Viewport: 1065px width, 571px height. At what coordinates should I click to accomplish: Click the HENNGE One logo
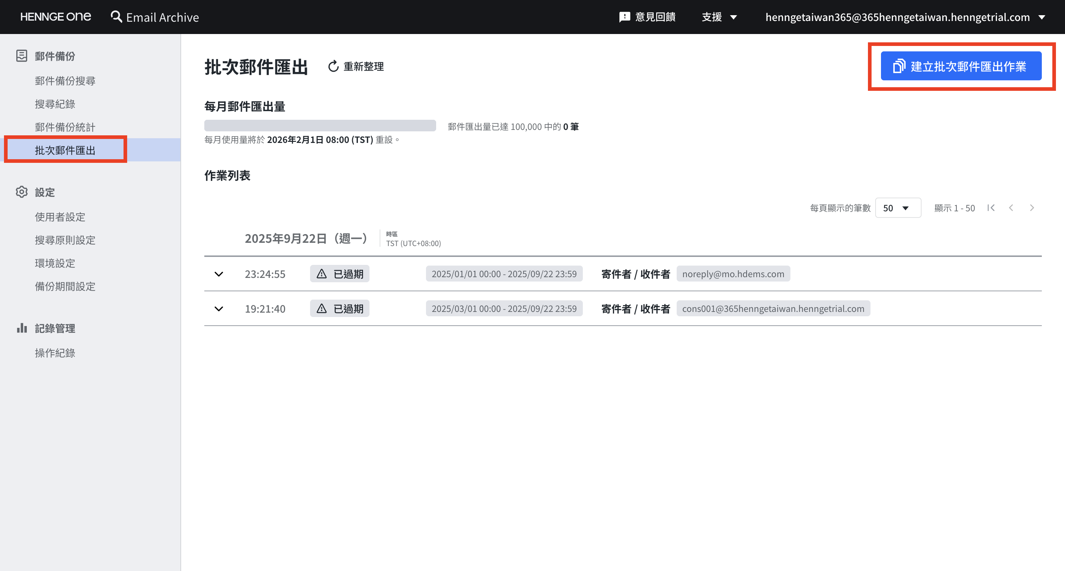pyautogui.click(x=55, y=17)
